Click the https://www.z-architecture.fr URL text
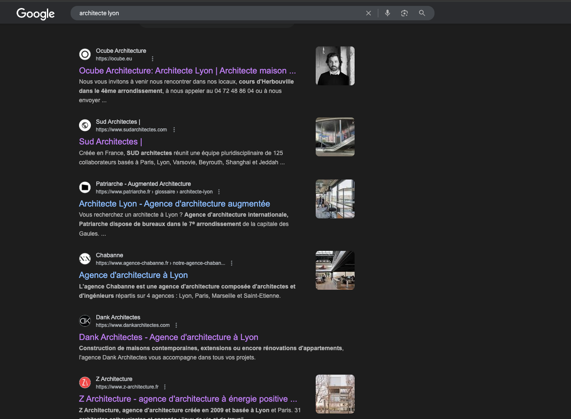The width and height of the screenshot is (571, 419). [x=127, y=387]
